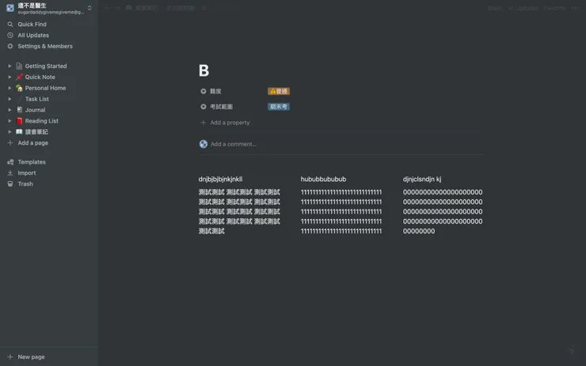Click the Journal notebook icon

19,110
